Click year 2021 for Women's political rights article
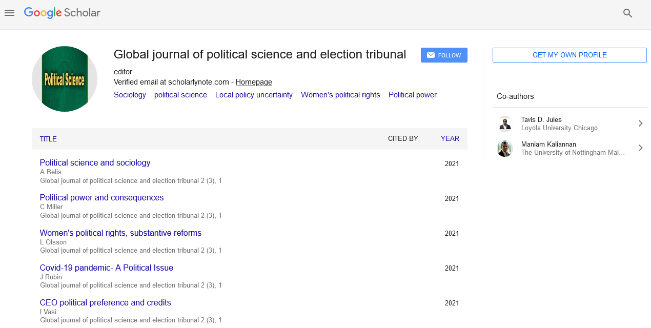Screen dimensions: 651x328 point(452,234)
